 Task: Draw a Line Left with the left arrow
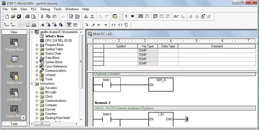click(x=99, y=25)
